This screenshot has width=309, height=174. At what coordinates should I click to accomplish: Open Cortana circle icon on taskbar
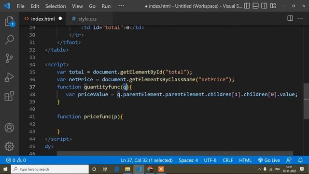tap(94, 169)
